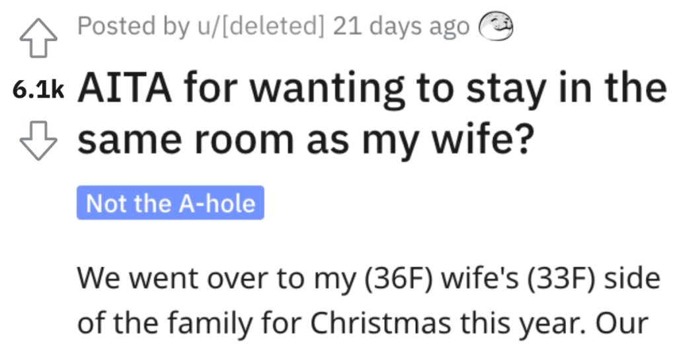Viewport: 677px width, 354px height.
Task: Open the u/[deleted] author link
Action: point(260,26)
